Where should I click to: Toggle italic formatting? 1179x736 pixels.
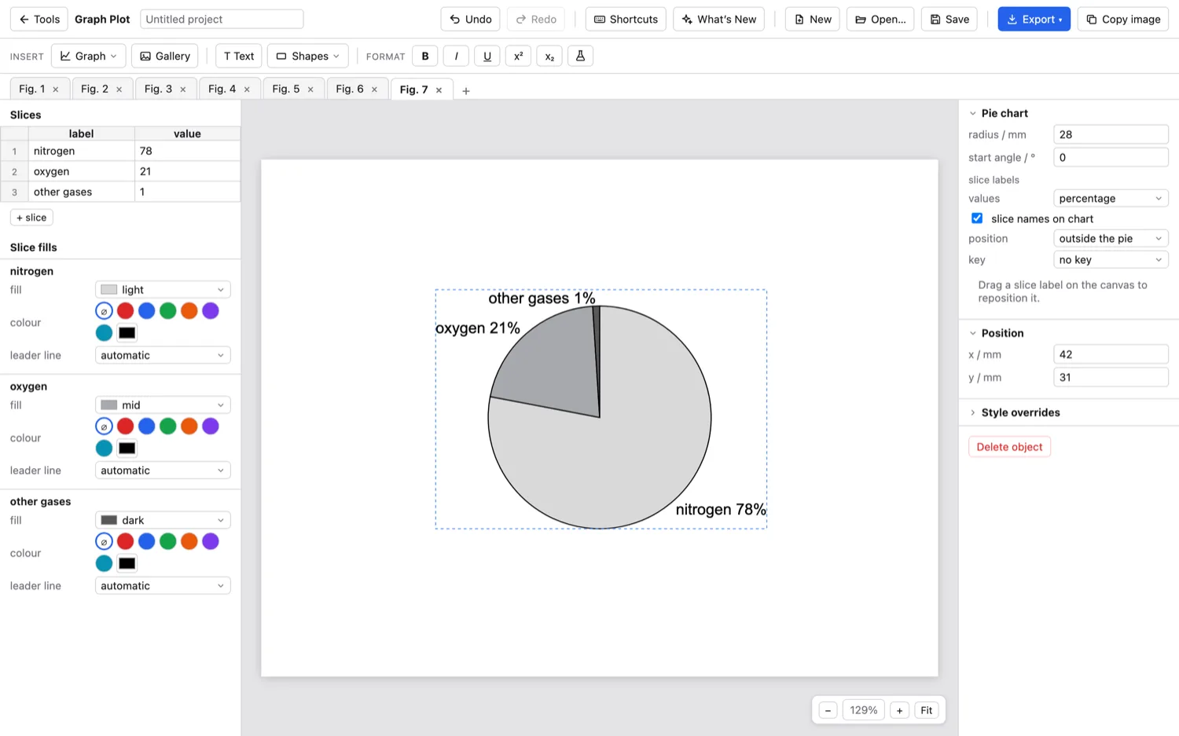pyautogui.click(x=456, y=56)
